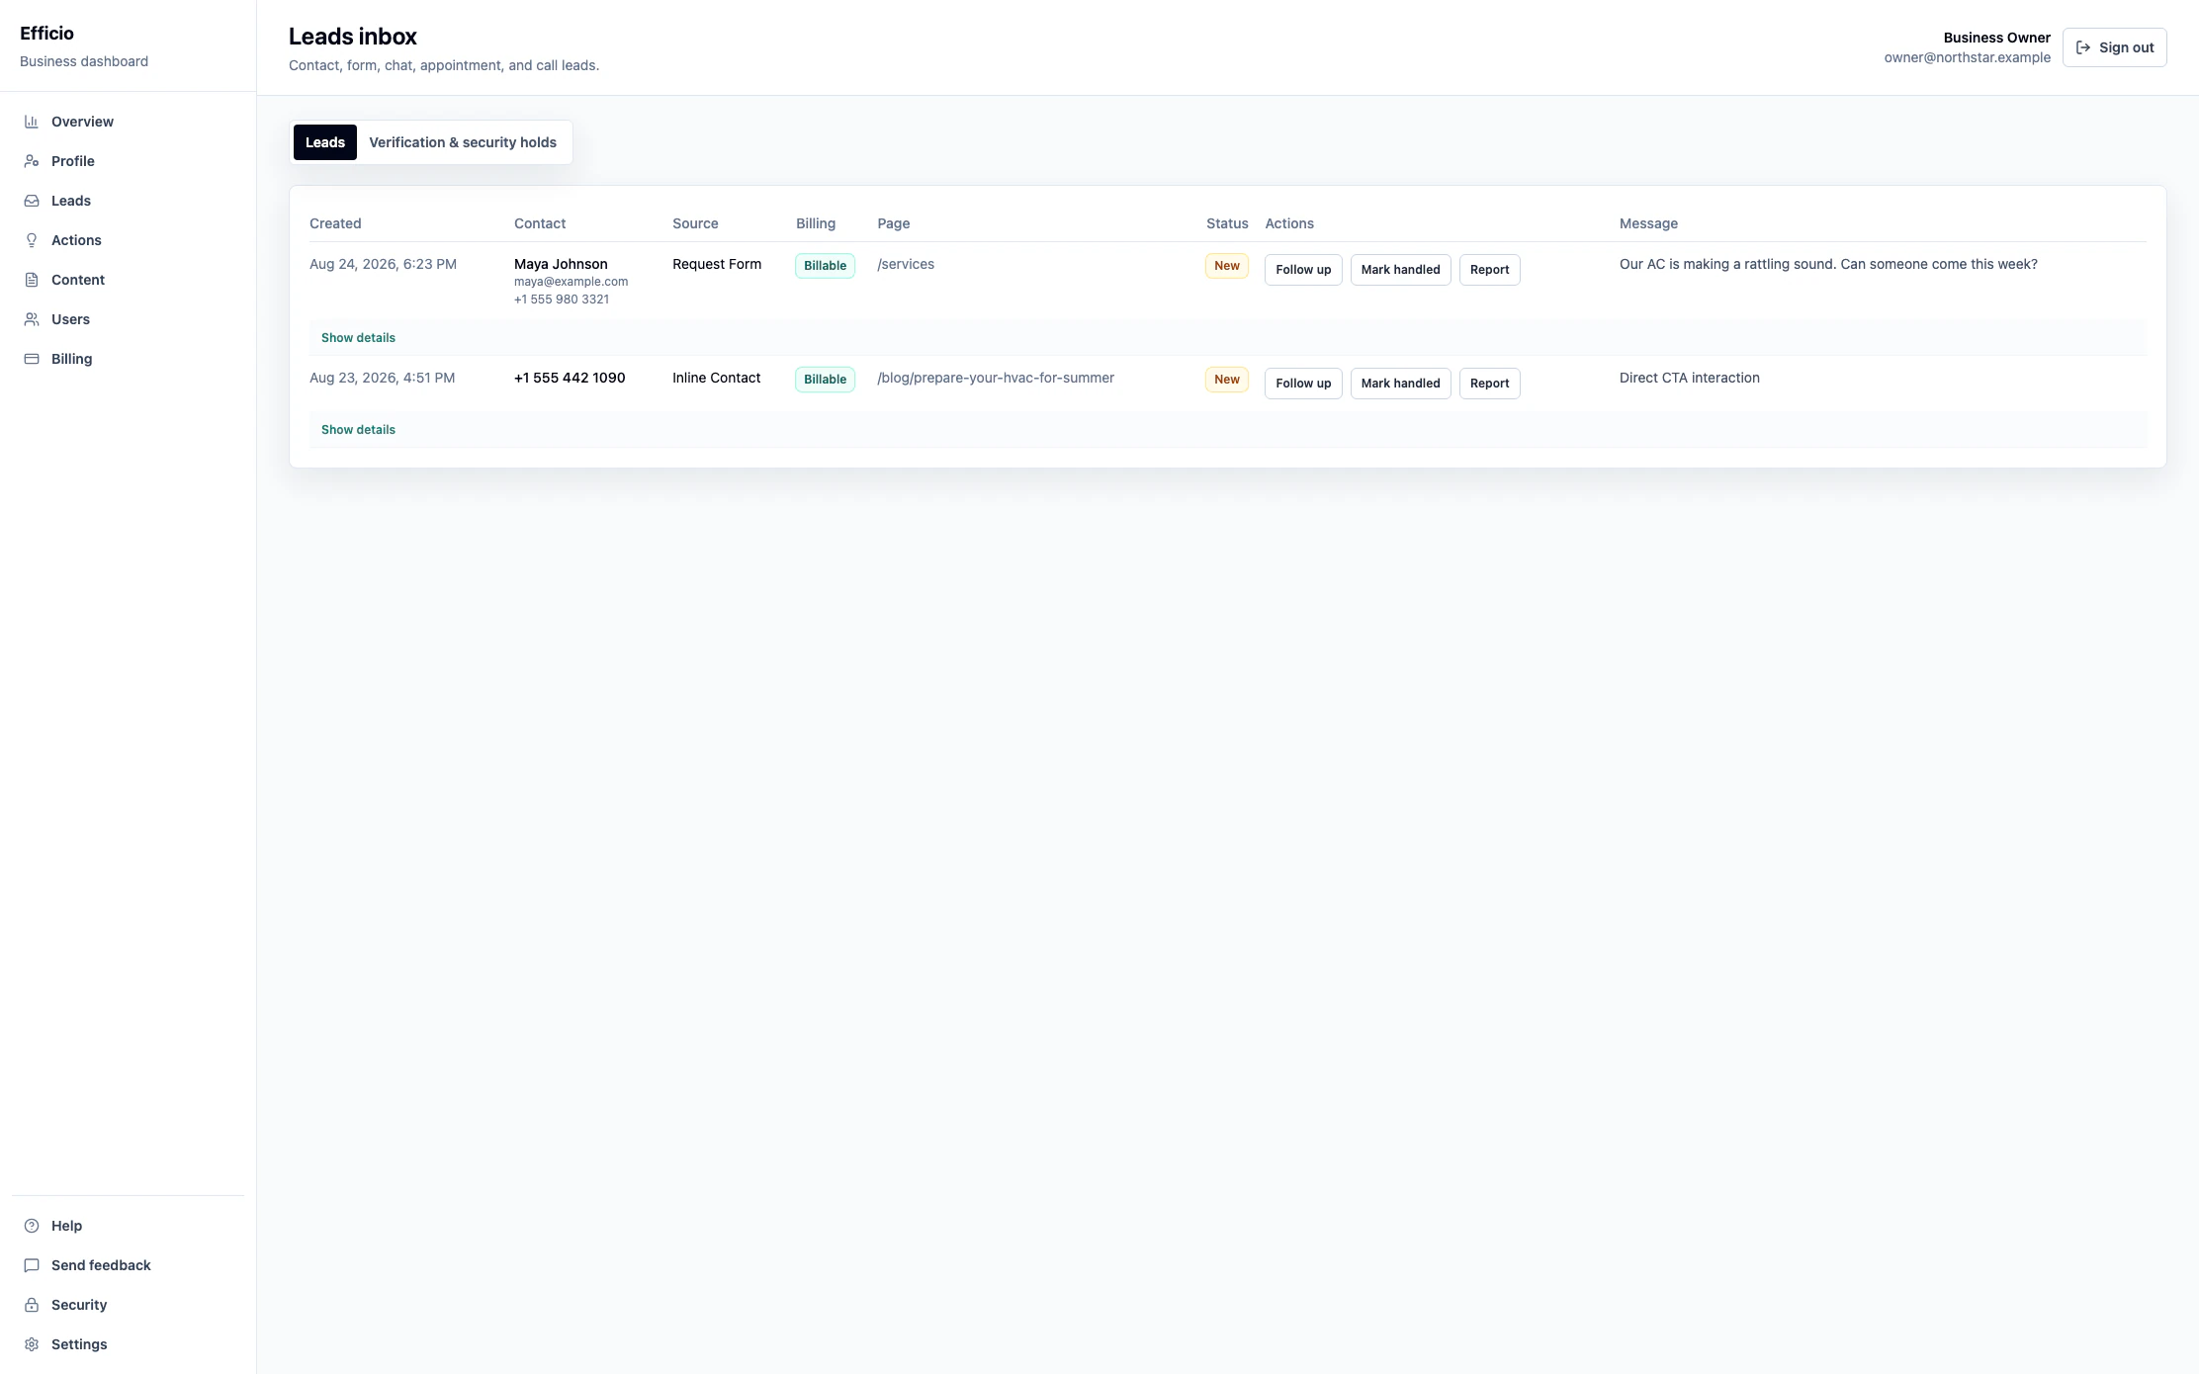
Task: Follow up on +1 555 442 1090 lead
Action: click(x=1303, y=384)
